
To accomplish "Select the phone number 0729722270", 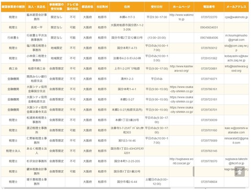I will click(209, 17).
